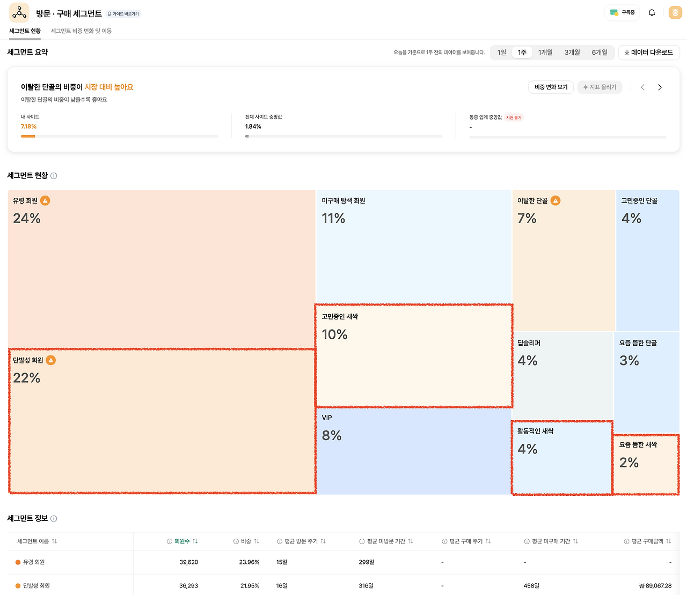Click the info icon next to 세그먼트 정보 heading
The width and height of the screenshot is (687, 595).
(x=54, y=519)
